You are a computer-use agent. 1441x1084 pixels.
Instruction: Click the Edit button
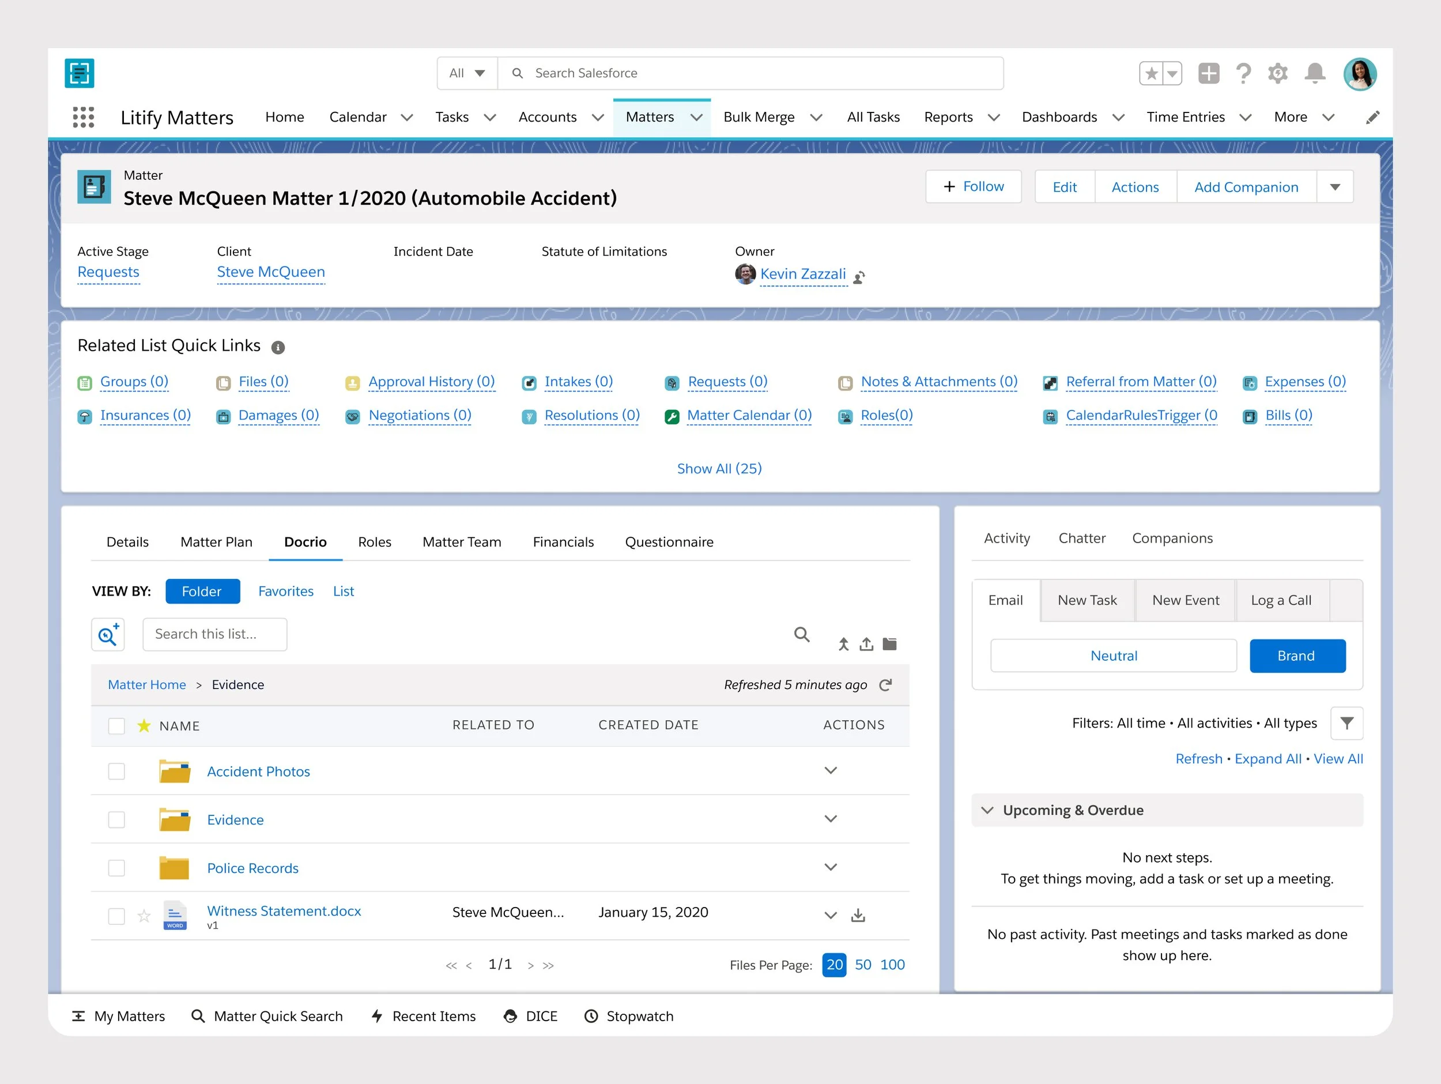pos(1065,187)
